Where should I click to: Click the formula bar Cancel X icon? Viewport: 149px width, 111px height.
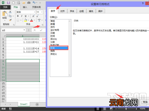click(x=35, y=30)
